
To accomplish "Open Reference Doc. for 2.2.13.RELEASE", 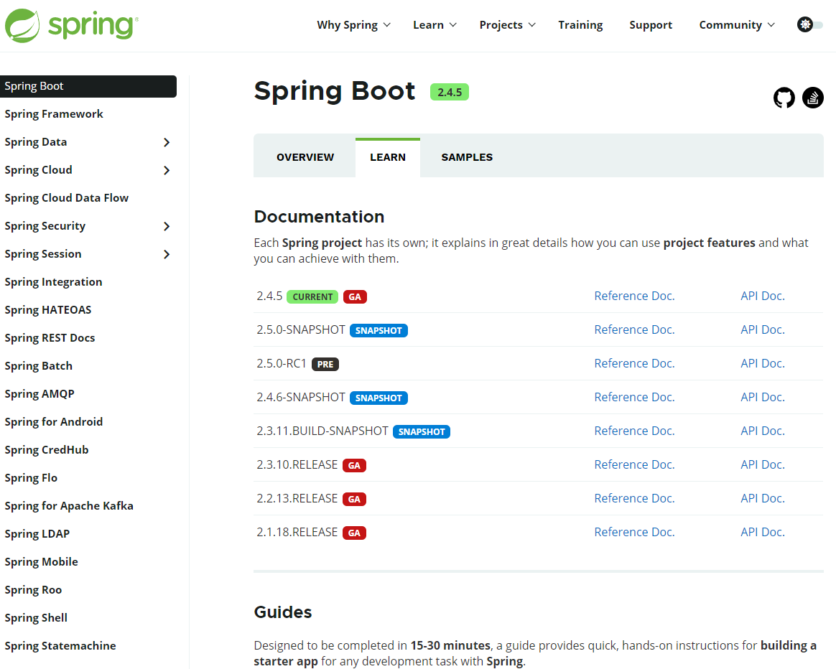I will (x=634, y=498).
